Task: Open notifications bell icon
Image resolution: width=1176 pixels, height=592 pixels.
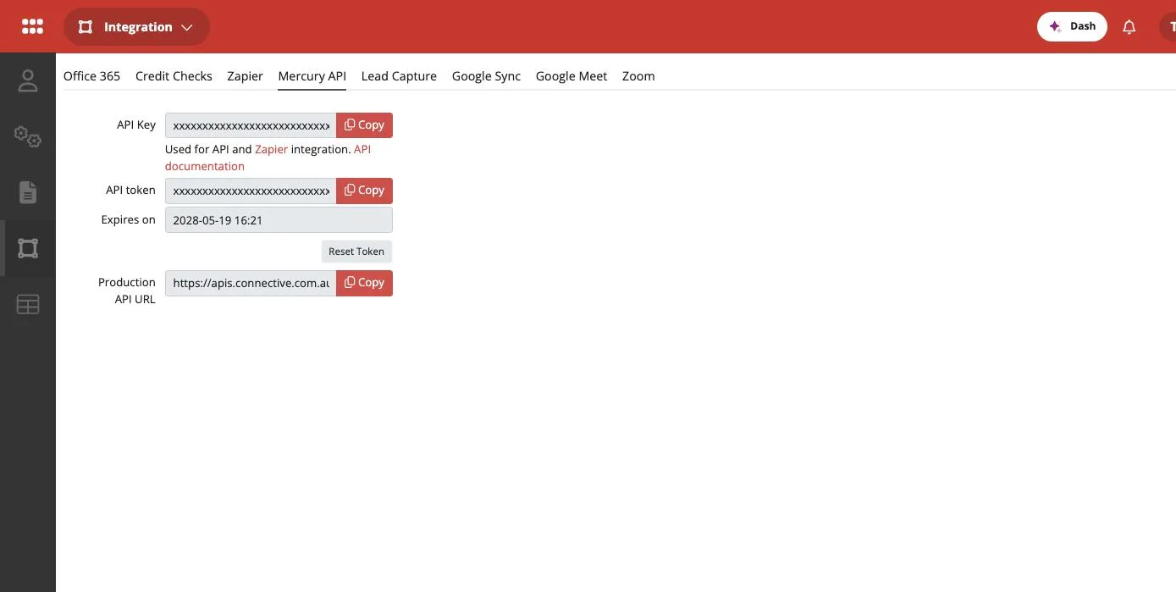Action: [x=1129, y=27]
